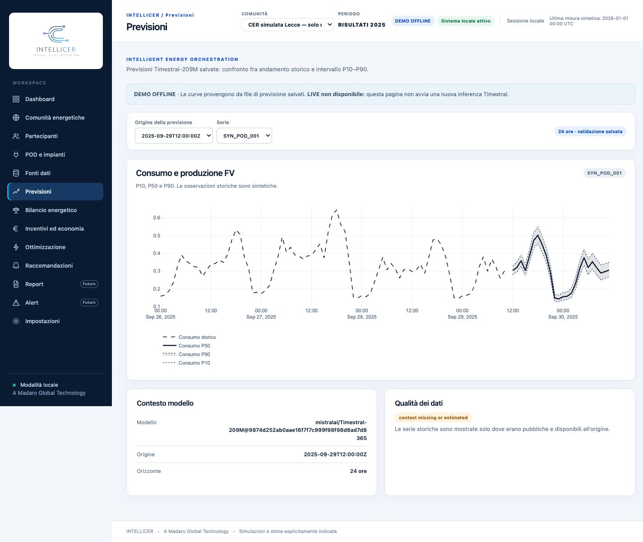Click the document icon beside Report
The width and height of the screenshot is (643, 542).
(16, 284)
